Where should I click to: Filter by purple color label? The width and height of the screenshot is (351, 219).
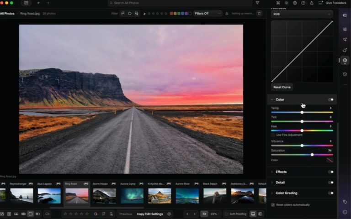tap(186, 13)
